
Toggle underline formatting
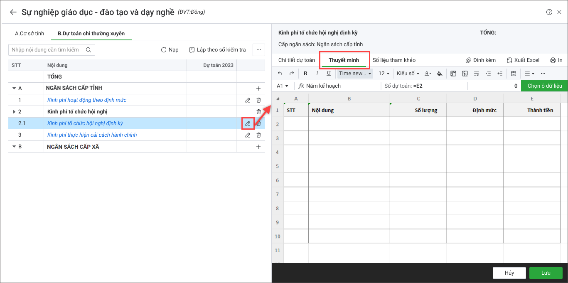pyautogui.click(x=329, y=74)
